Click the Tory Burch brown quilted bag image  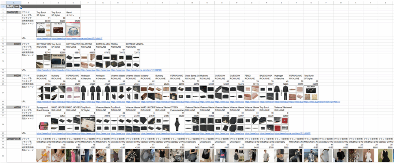pos(58,29)
